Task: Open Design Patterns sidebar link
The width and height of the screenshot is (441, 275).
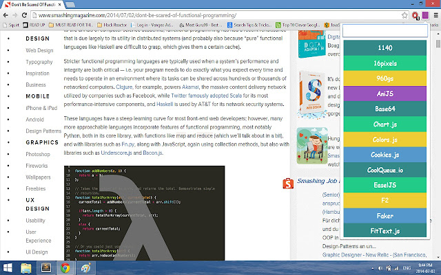Action: (x=43, y=131)
